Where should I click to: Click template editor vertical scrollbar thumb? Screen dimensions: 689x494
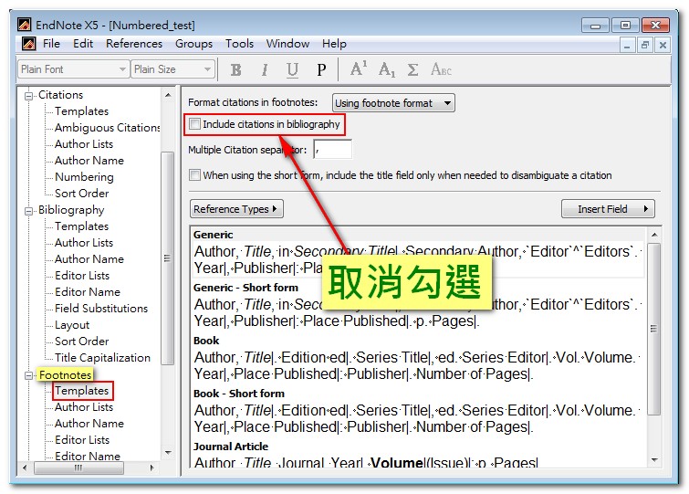click(653, 329)
